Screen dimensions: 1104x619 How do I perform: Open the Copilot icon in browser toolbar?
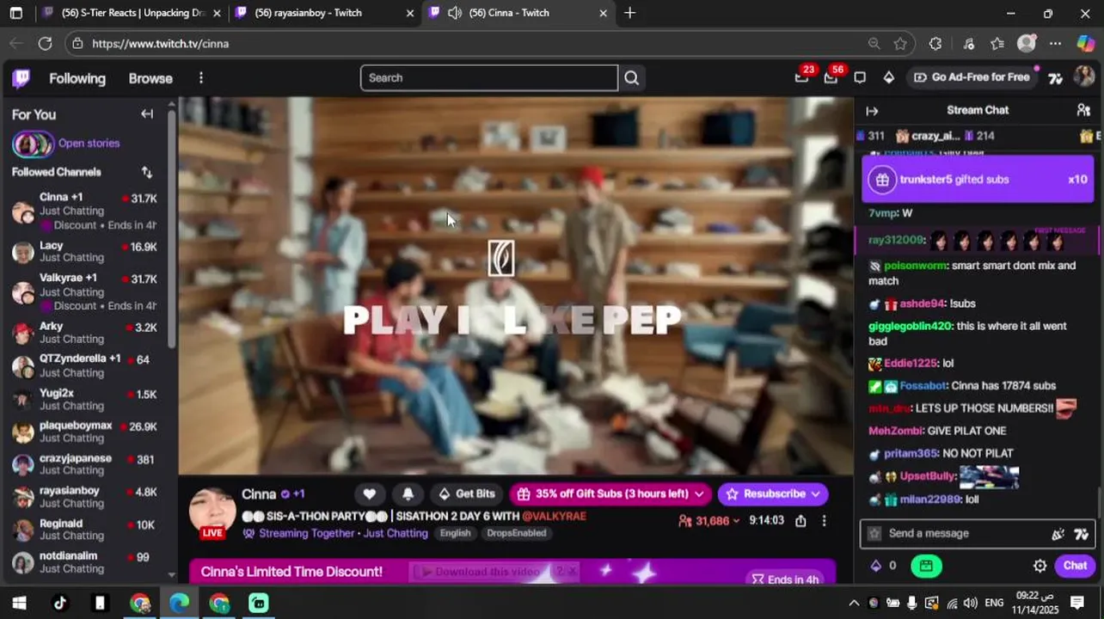[1086, 44]
